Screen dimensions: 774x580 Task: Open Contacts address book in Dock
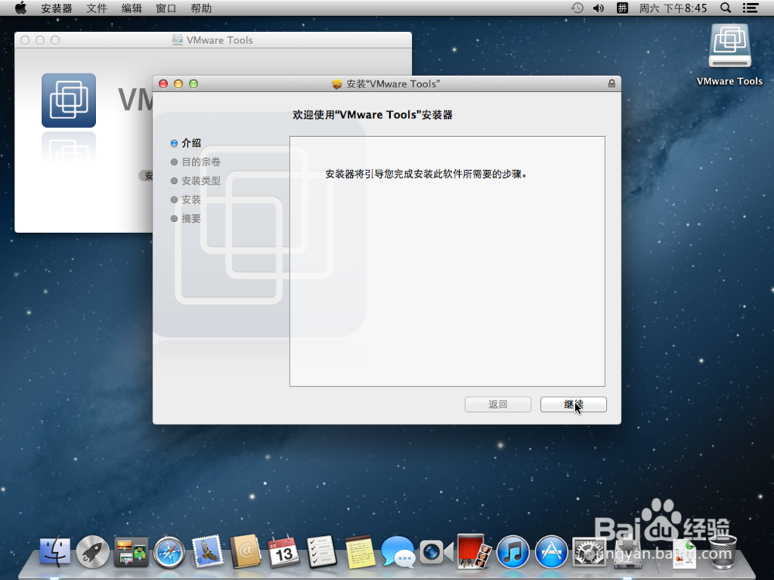(x=245, y=551)
